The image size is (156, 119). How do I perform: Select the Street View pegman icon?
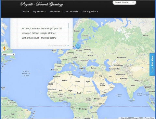(4, 48)
